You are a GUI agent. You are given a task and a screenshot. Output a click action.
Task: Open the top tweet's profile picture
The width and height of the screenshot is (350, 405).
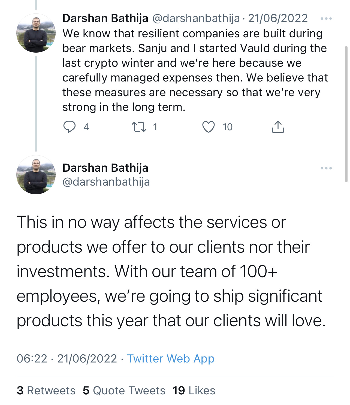36,33
